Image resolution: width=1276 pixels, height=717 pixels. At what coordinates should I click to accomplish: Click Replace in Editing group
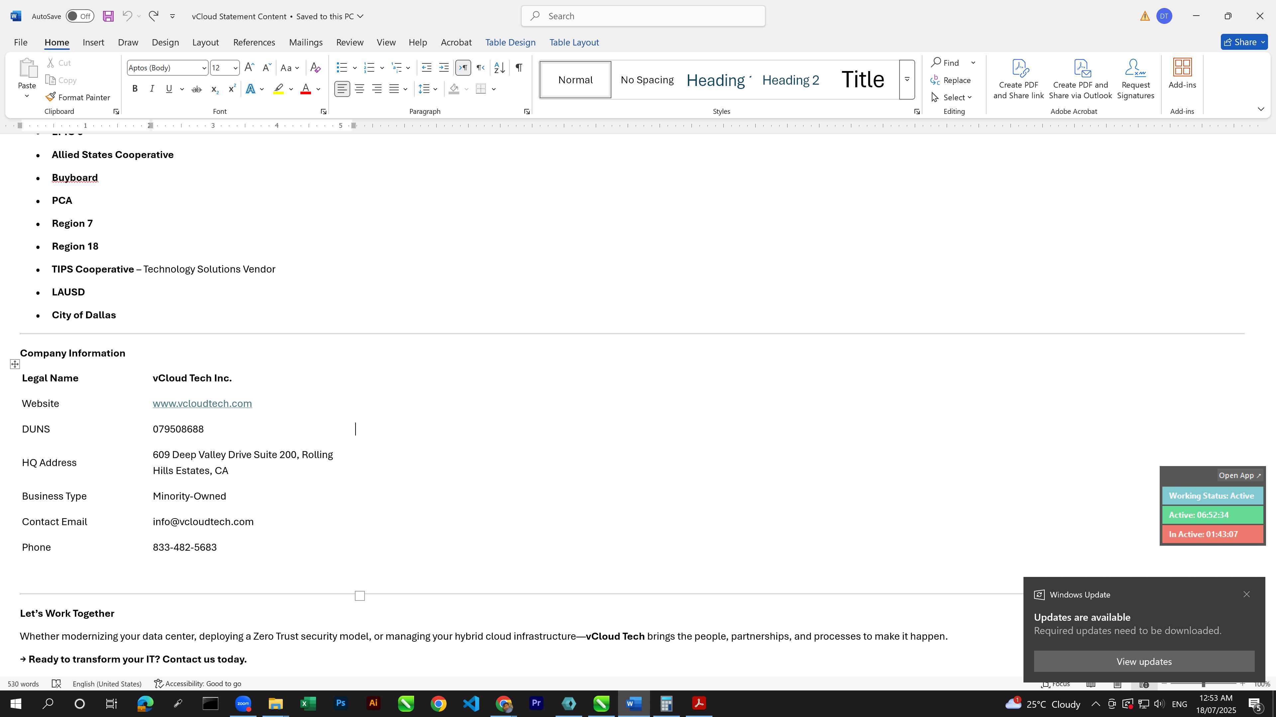pos(951,80)
